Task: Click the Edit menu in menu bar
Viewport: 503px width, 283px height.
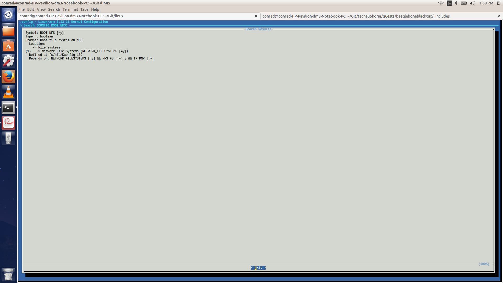Action: click(x=30, y=9)
